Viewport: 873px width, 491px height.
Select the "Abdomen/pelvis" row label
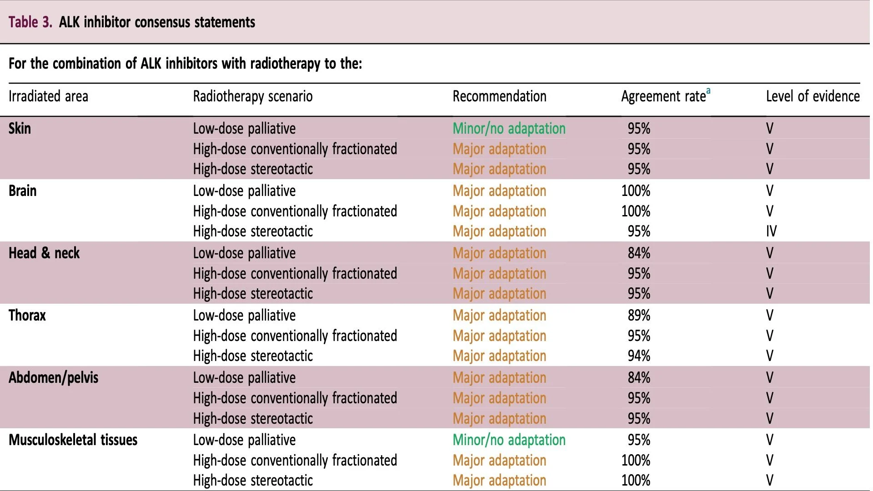tap(53, 378)
